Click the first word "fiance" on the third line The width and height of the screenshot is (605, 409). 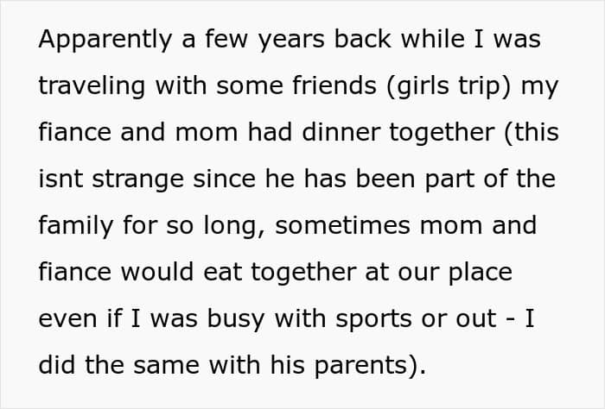tap(75, 131)
